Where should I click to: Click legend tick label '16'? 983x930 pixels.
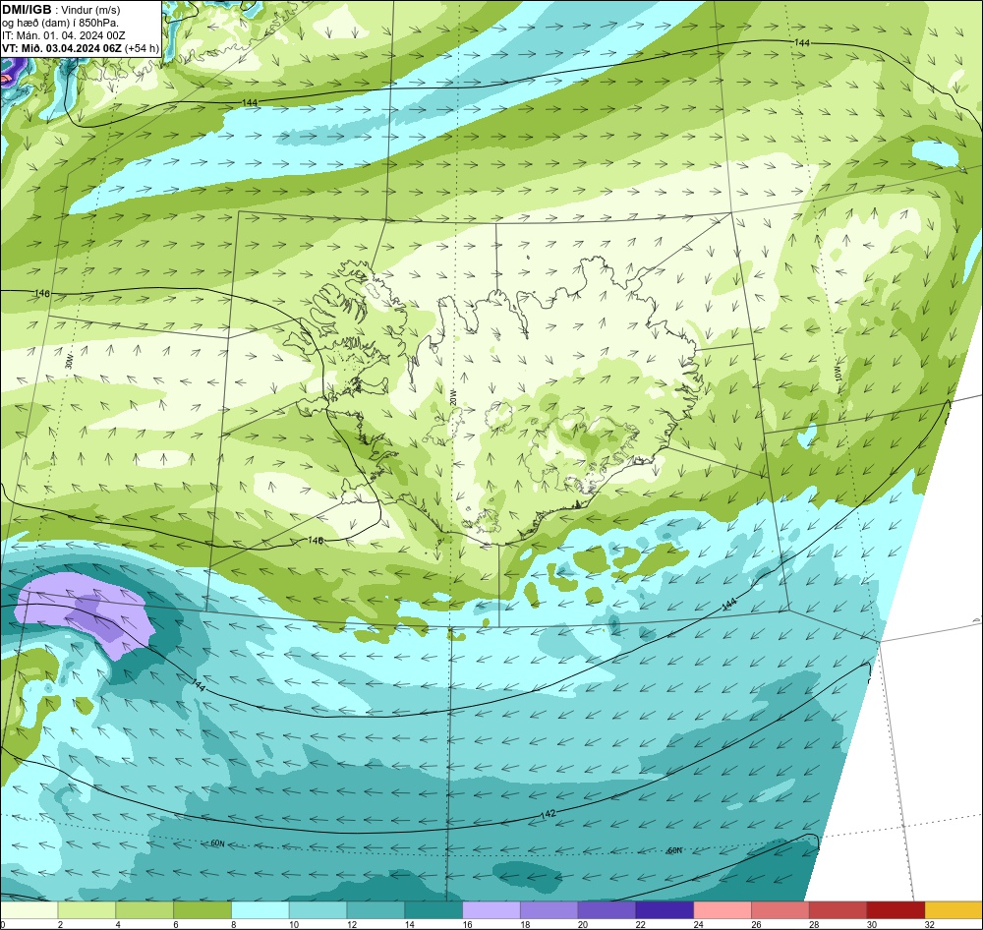pos(468,924)
